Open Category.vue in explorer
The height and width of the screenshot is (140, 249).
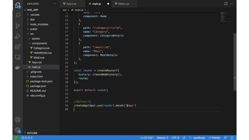click(41, 48)
